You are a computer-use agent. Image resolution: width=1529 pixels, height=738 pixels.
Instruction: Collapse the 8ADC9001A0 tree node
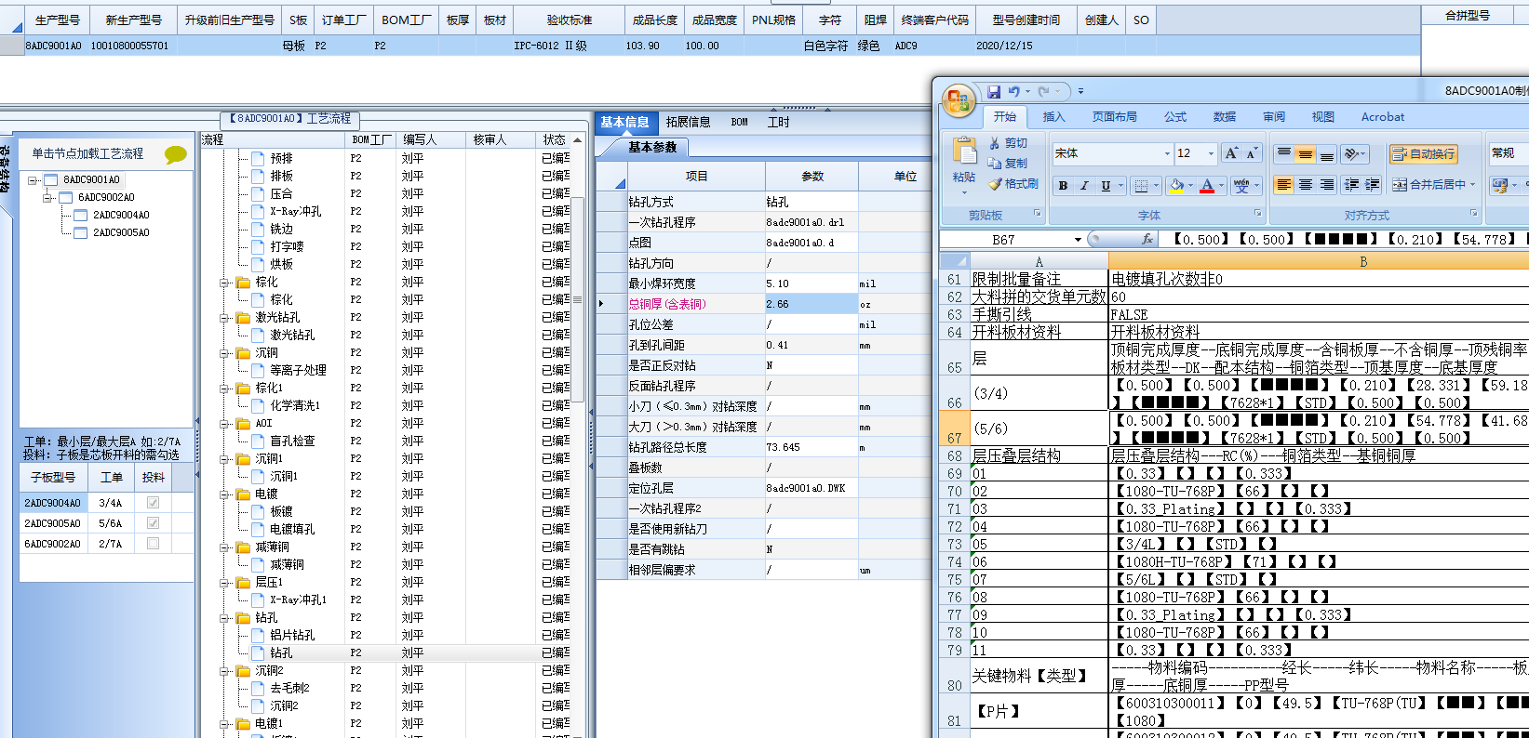(x=33, y=180)
